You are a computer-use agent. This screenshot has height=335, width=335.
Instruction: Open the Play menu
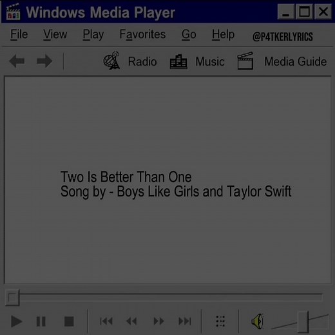pos(93,35)
